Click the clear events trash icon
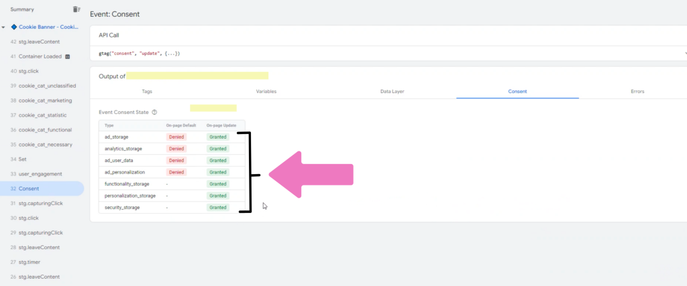This screenshot has width=687, height=286. [76, 9]
